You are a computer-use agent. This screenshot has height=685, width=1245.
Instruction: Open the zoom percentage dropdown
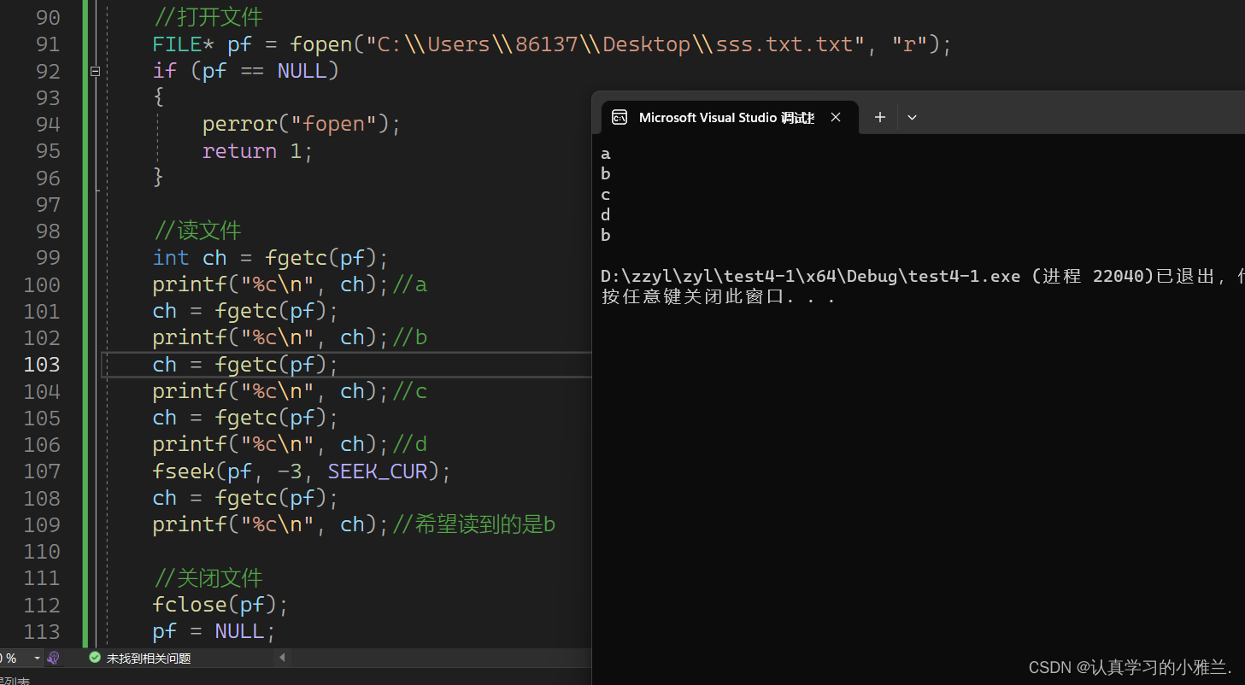(x=37, y=658)
